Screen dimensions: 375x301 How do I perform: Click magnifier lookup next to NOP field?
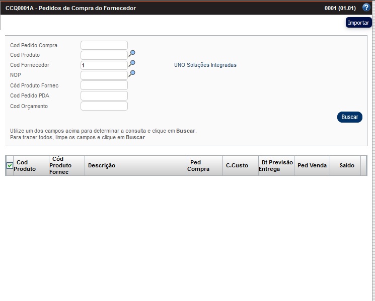pyautogui.click(x=132, y=73)
